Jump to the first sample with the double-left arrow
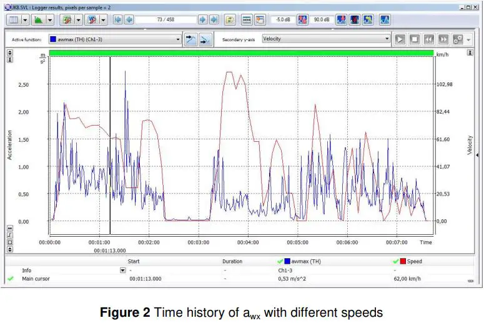 click(x=117, y=20)
